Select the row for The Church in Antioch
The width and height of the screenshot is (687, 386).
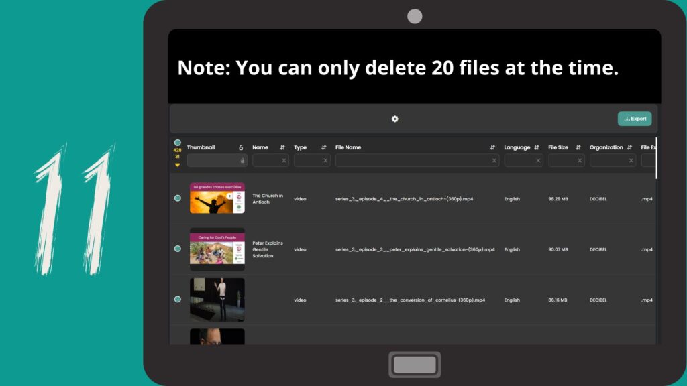178,198
